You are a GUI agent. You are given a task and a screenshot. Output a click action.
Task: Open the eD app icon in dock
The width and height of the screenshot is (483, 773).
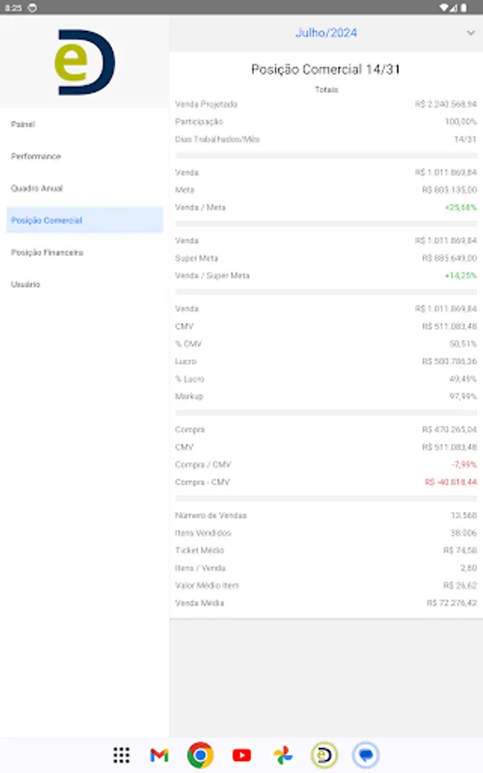[324, 755]
